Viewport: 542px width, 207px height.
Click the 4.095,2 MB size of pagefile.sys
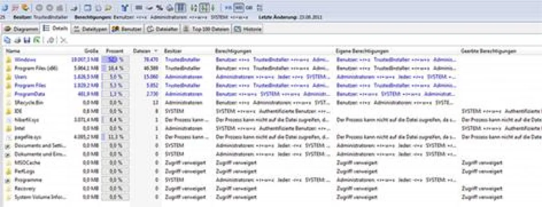[x=87, y=137]
